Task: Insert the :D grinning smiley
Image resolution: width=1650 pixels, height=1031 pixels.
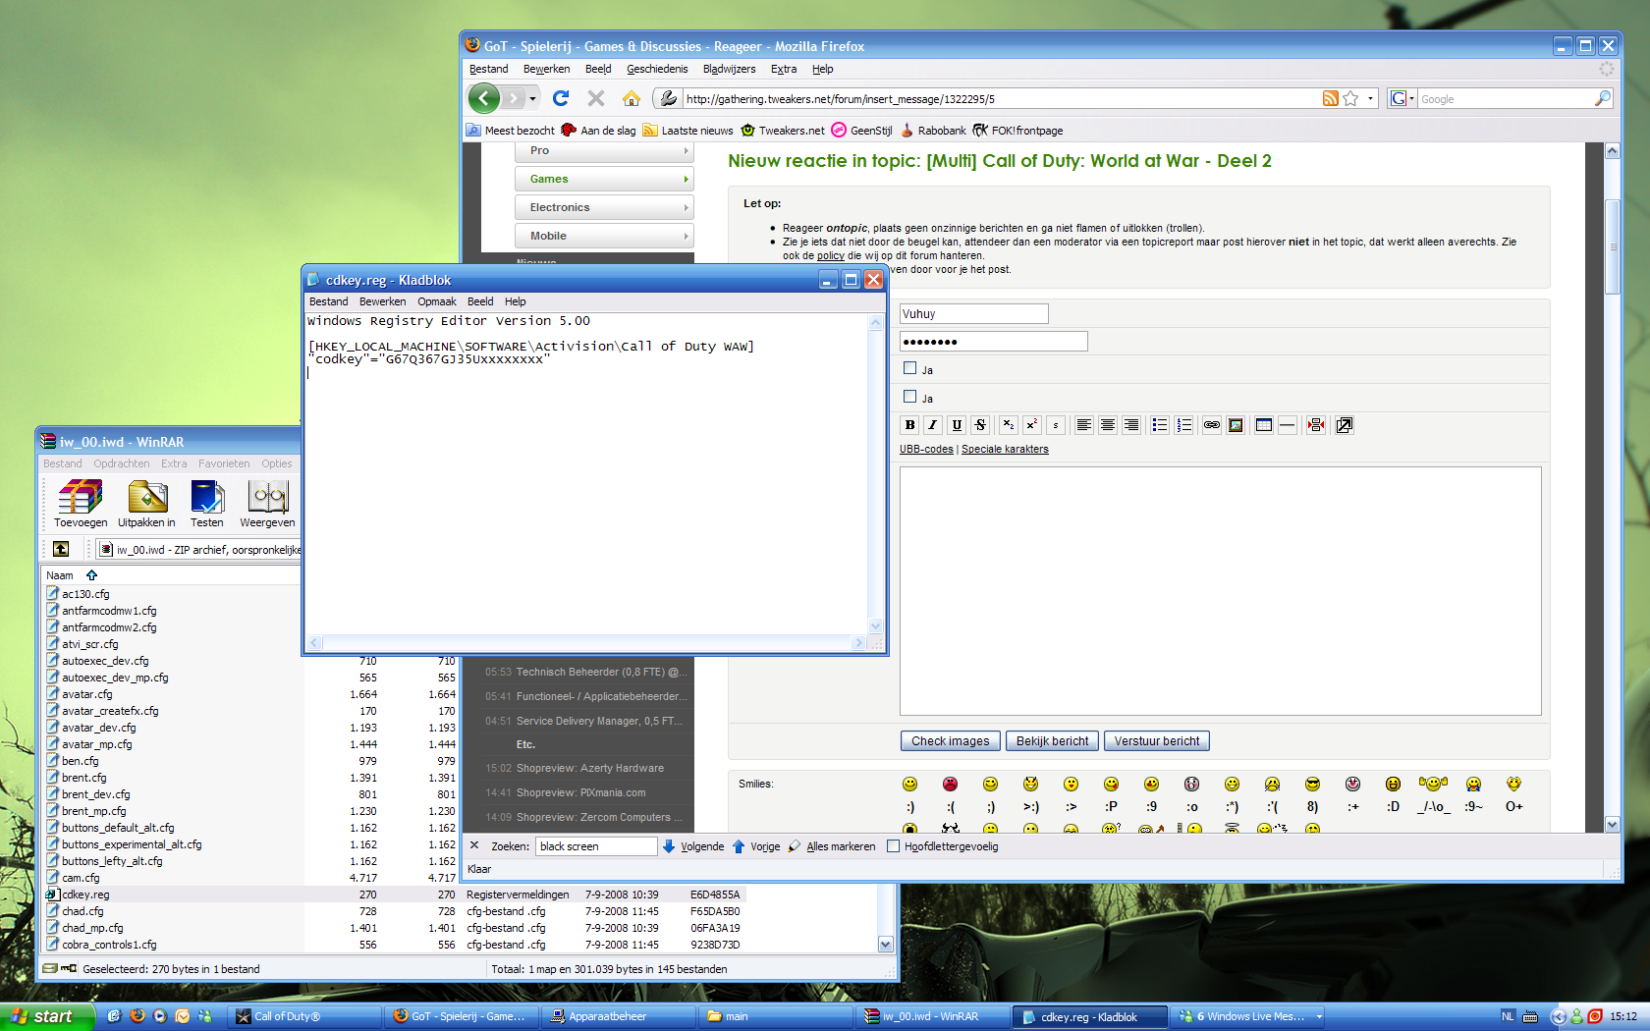Action: point(1393,784)
